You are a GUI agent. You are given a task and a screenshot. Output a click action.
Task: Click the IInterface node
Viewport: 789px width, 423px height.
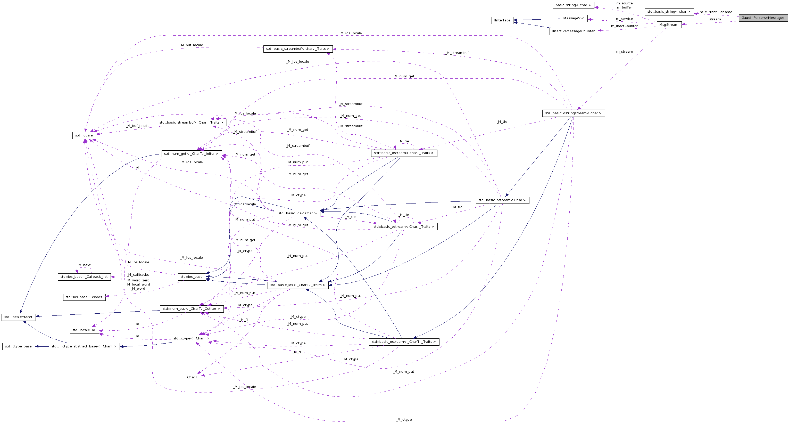[502, 20]
